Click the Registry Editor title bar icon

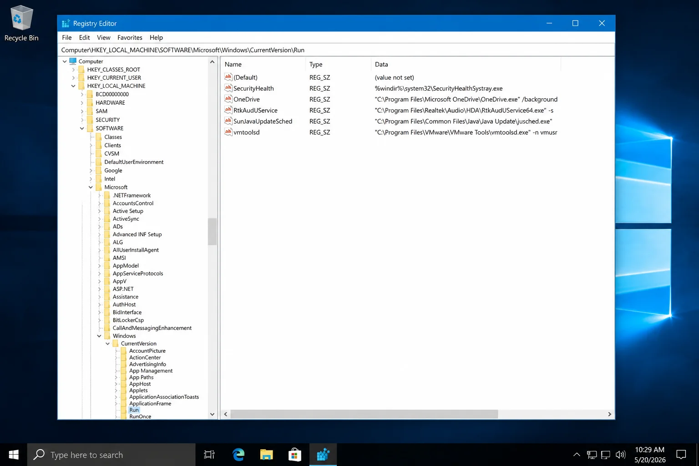[x=66, y=23]
